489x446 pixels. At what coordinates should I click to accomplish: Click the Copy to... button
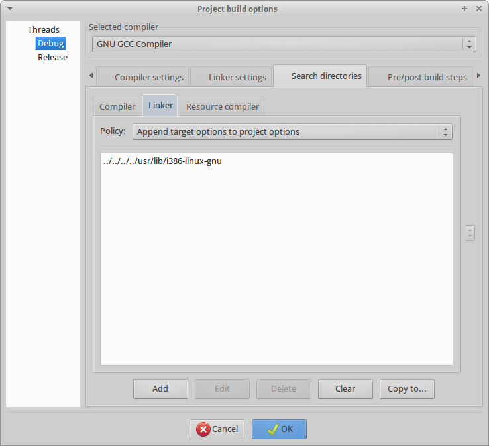click(x=407, y=389)
